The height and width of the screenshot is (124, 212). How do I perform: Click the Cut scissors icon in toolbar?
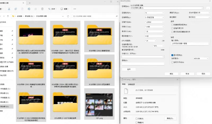point(9,9)
